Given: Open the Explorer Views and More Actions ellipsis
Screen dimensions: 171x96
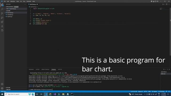Looking at the screenshot, I should 25,4.
